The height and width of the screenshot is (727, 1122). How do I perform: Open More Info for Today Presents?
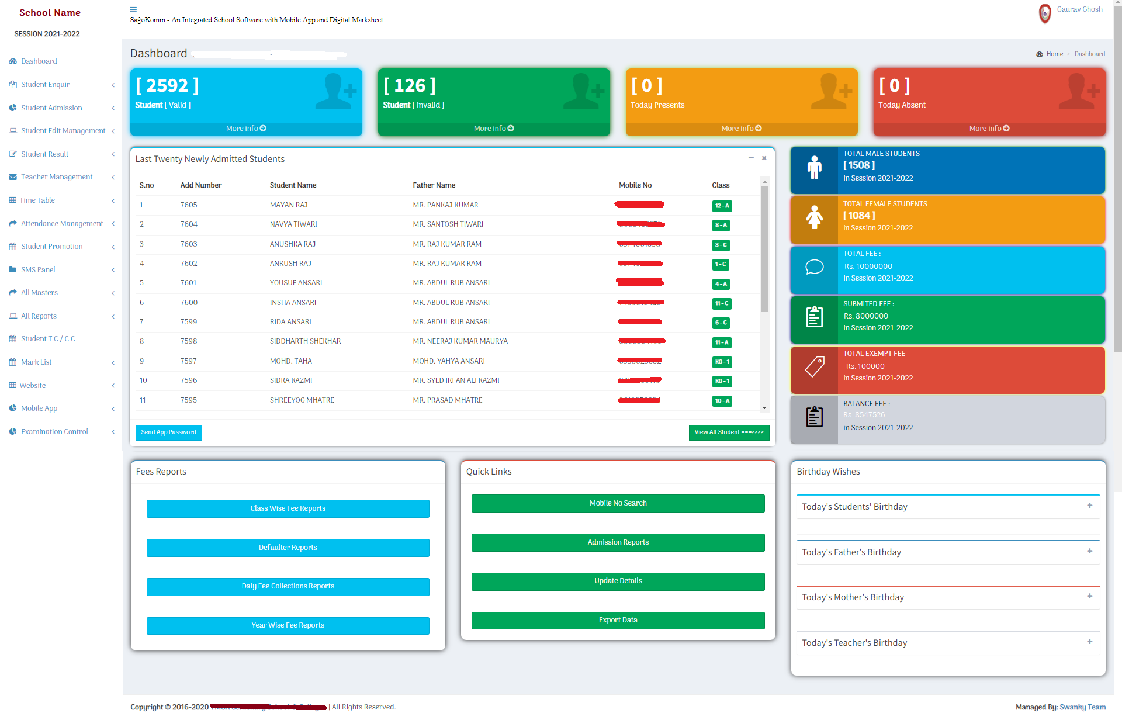742,129
